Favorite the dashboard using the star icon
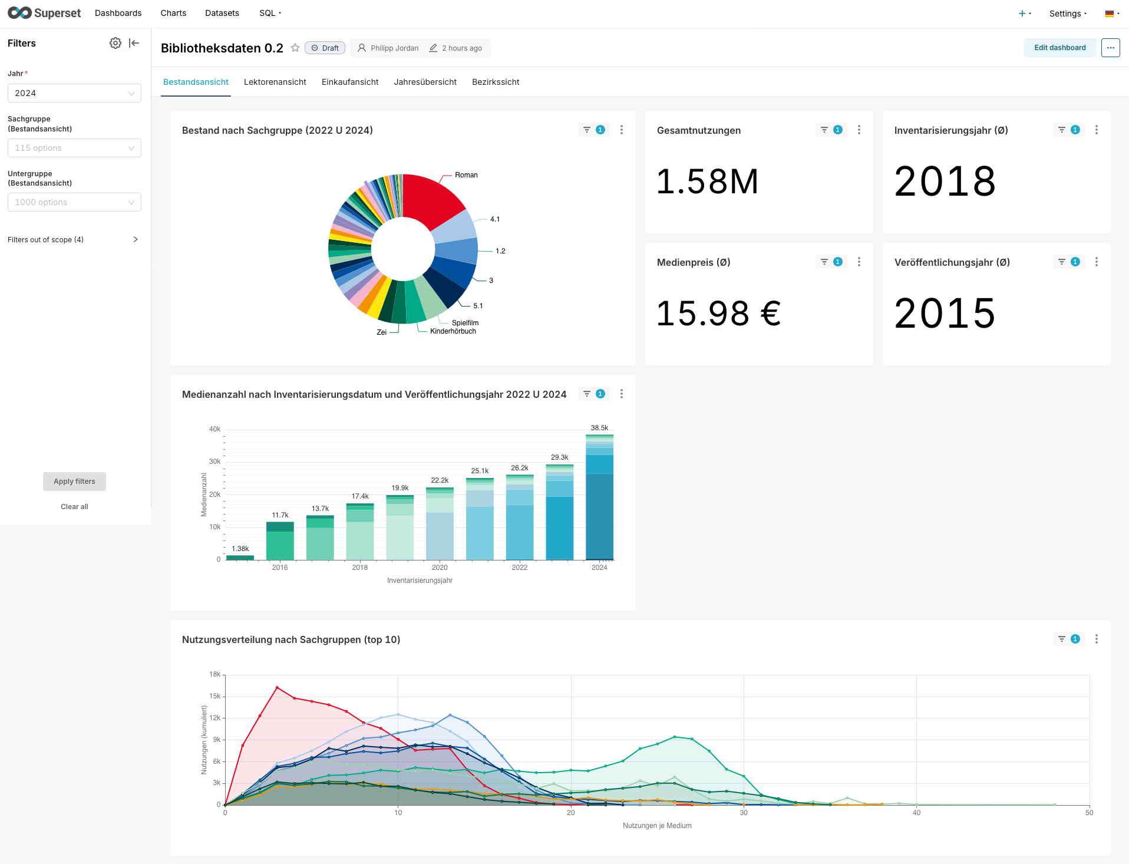This screenshot has height=864, width=1129. (295, 48)
